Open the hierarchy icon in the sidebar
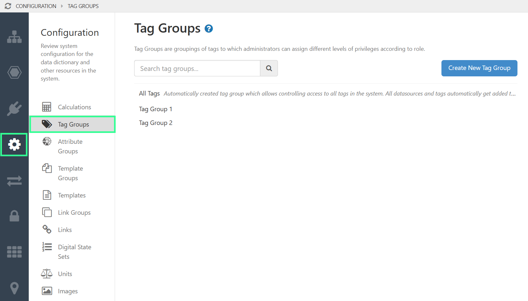Viewport: 528px width, 301px height. point(14,37)
